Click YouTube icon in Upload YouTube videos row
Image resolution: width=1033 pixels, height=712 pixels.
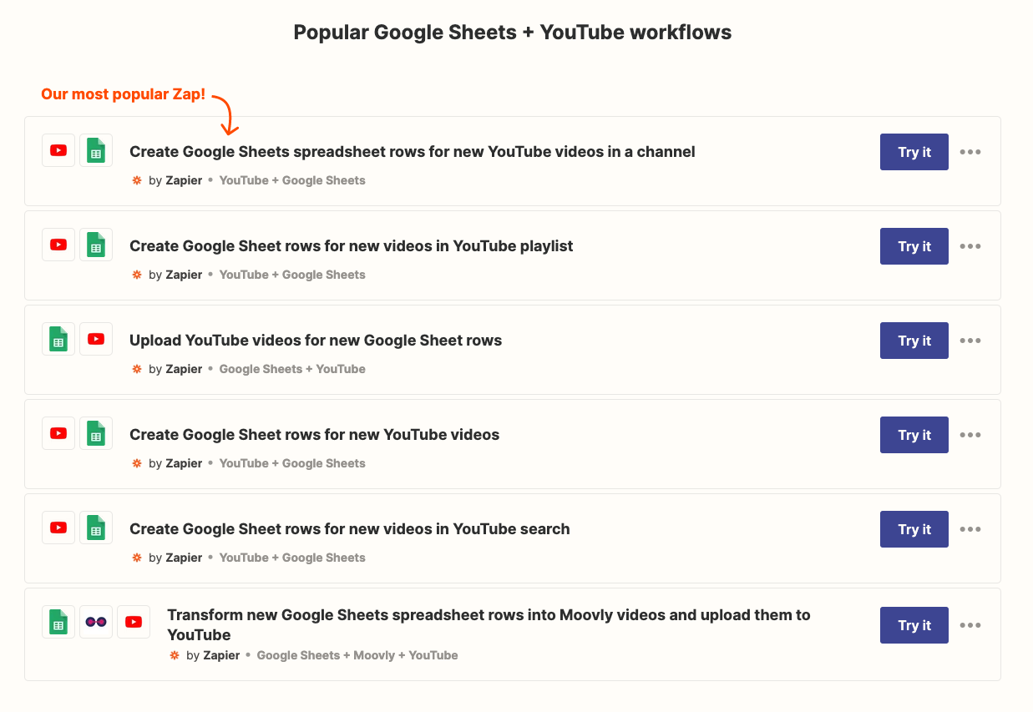pyautogui.click(x=96, y=339)
